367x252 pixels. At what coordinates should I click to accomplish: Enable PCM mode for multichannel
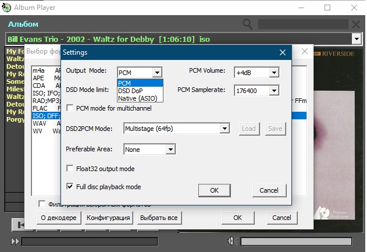tap(70, 108)
